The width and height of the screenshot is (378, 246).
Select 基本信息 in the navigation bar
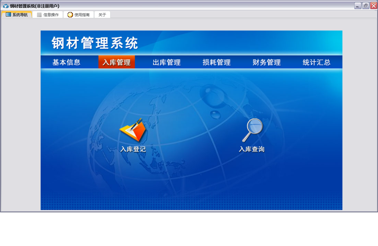[66, 63]
